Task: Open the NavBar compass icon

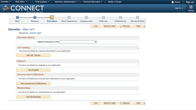Action: (x=191, y=7)
